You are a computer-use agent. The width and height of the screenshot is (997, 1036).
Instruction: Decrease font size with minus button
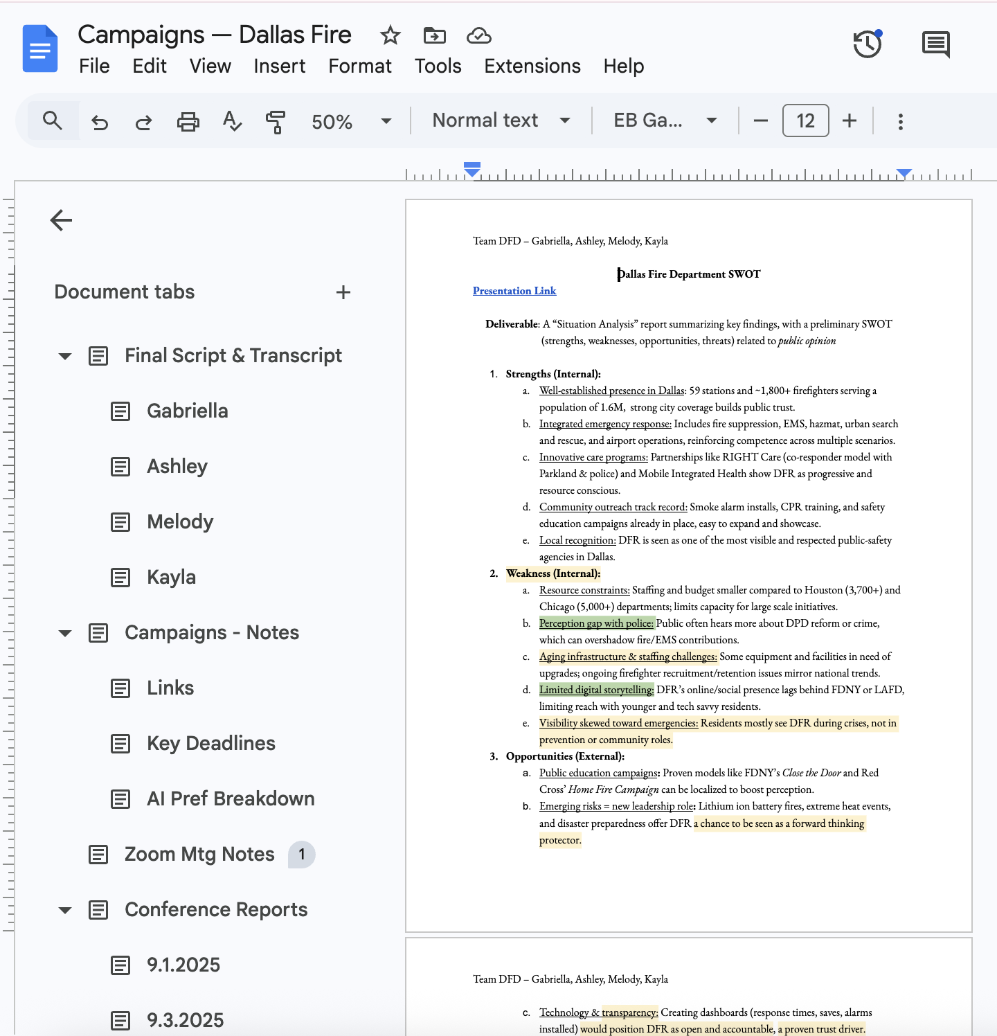click(760, 121)
